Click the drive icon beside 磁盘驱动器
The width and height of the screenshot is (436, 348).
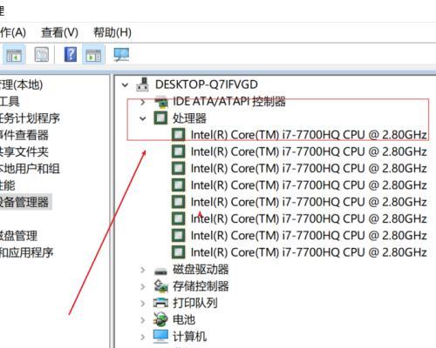[160, 271]
